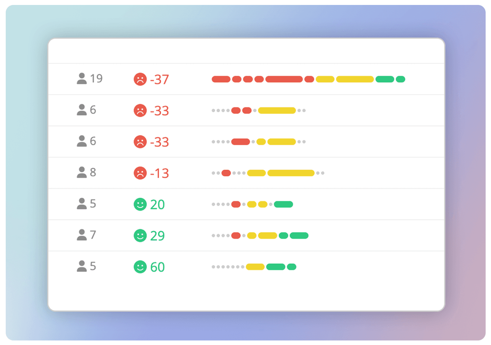The width and height of the screenshot is (491, 345).
Task: Click the green bar in the 20 row
Action: pos(283,205)
